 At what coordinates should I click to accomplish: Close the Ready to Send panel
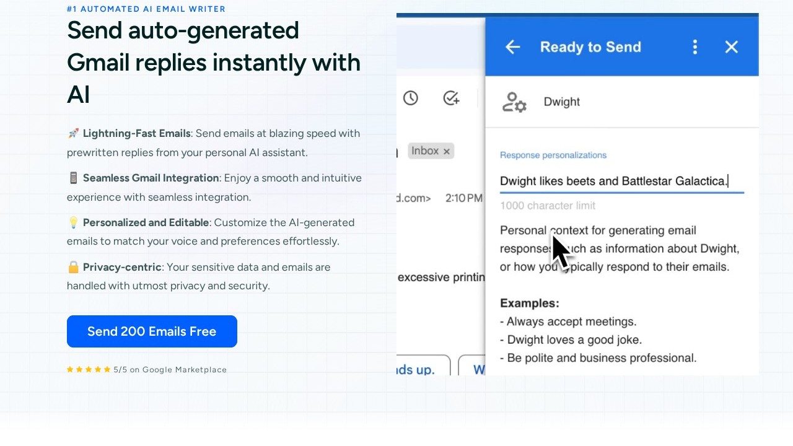(732, 47)
